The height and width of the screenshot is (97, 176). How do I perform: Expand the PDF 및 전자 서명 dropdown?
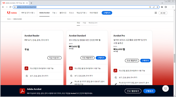click(x=28, y=13)
